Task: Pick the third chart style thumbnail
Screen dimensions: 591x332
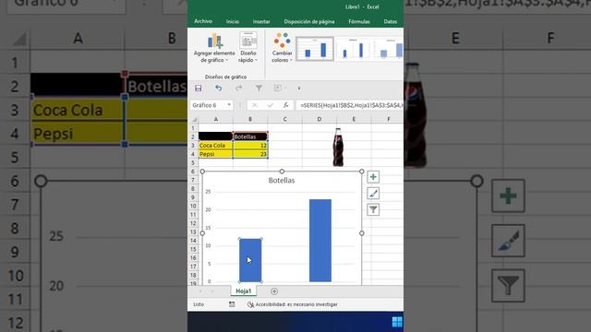Action: pos(388,49)
